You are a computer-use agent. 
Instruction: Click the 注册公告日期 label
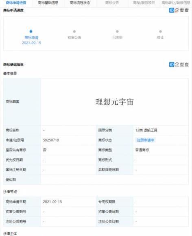109,221
